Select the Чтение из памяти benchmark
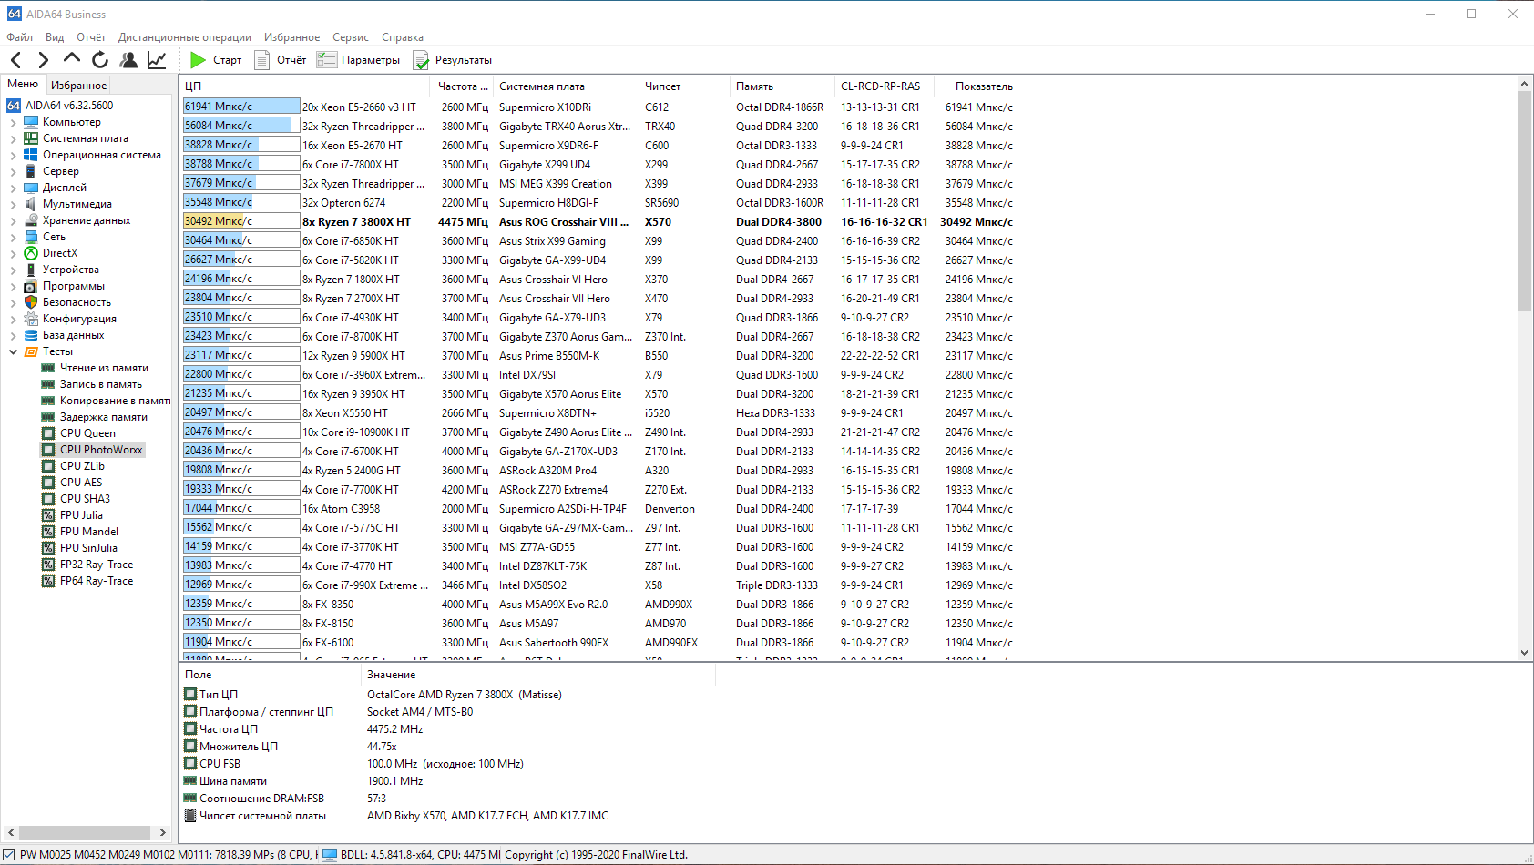The image size is (1534, 865). [104, 368]
